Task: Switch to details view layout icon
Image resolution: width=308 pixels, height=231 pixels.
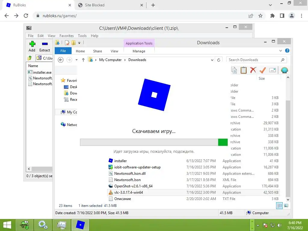Action: point(279,206)
